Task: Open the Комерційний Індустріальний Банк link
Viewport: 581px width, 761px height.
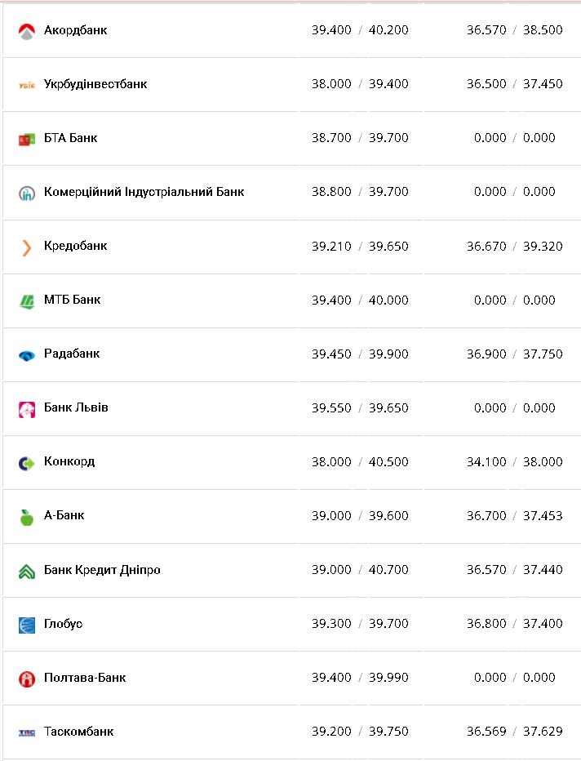Action: 144,192
